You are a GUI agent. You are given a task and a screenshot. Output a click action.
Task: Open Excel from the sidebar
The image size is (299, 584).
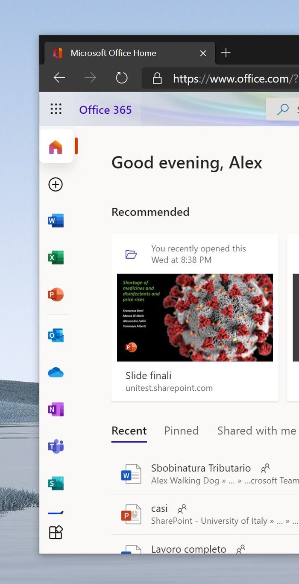click(x=56, y=258)
